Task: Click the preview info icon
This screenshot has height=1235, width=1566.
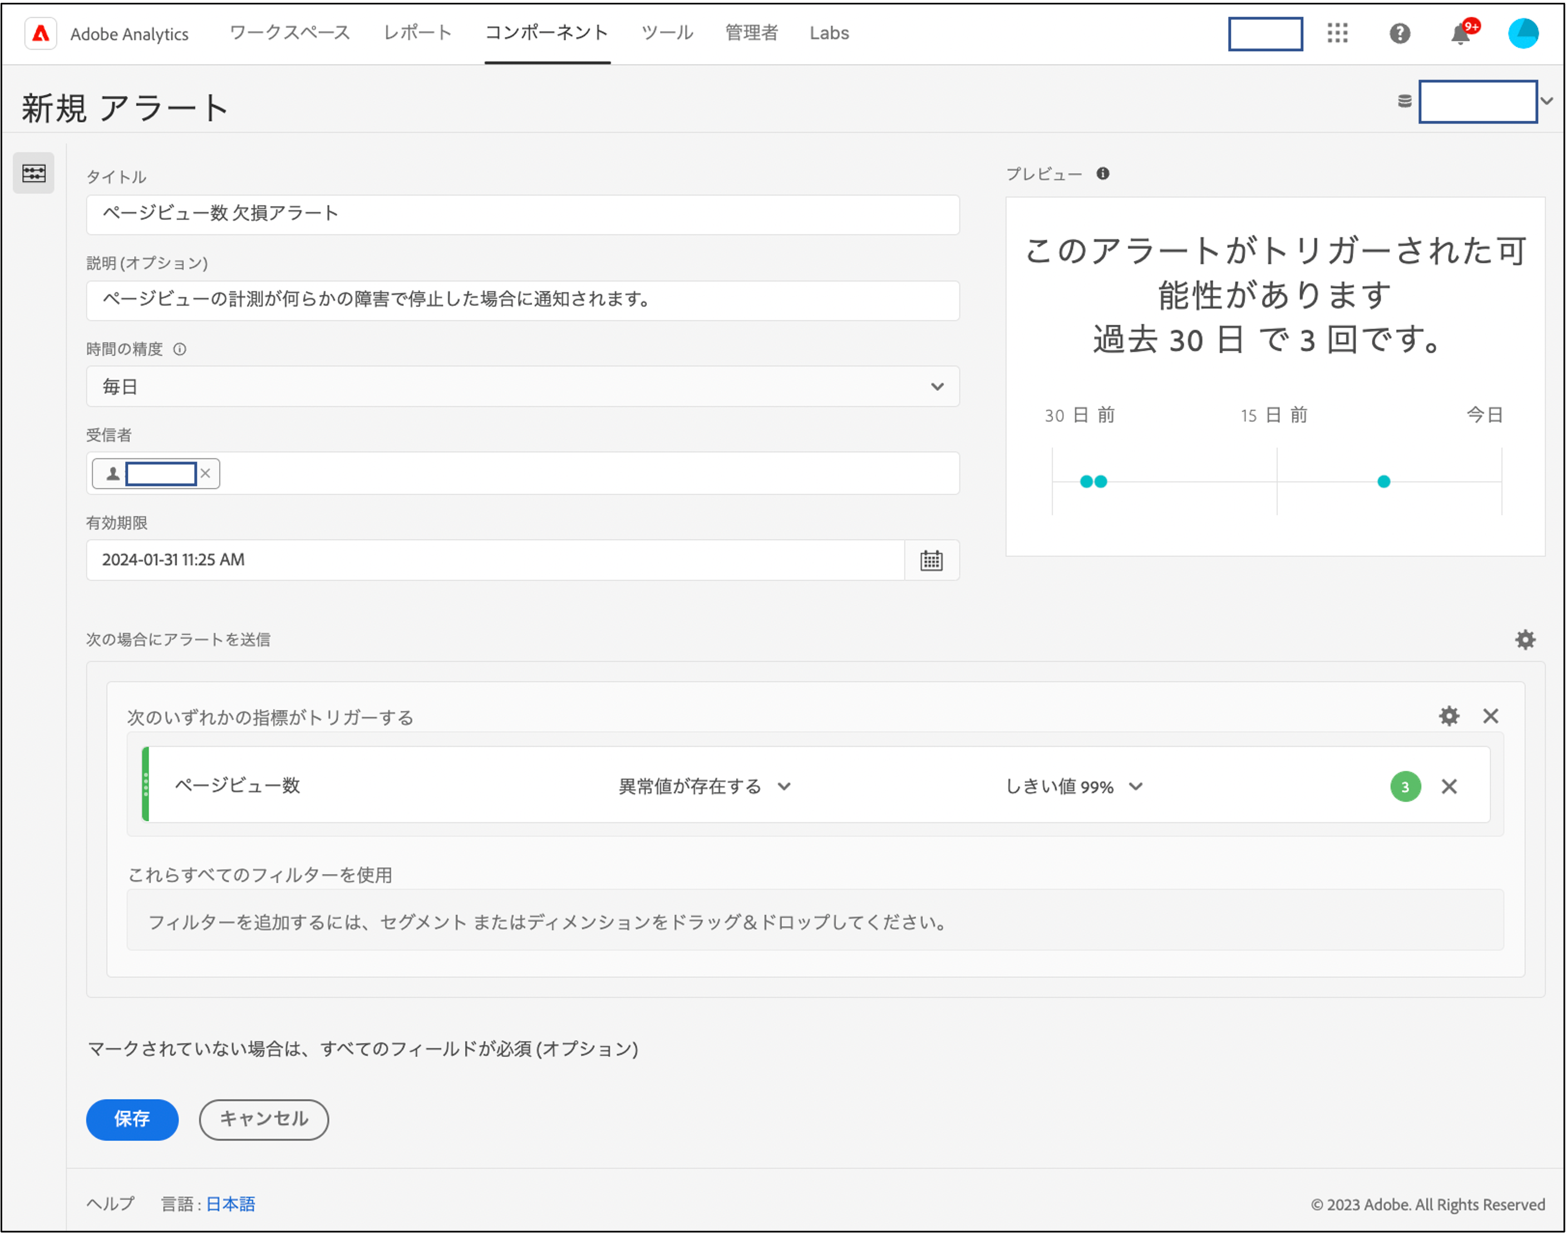Action: [x=1102, y=174]
